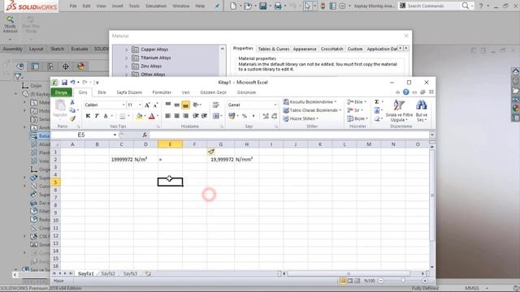Click the Yapıştır paste icon in Excel
This screenshot has width=520, height=292.
tap(60, 108)
